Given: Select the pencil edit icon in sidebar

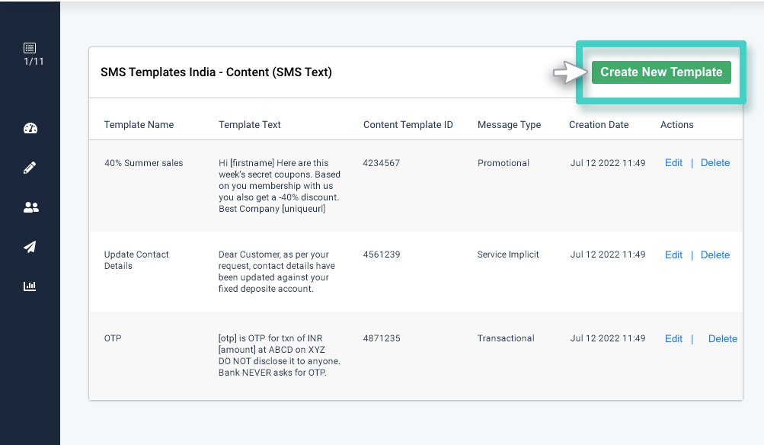Looking at the screenshot, I should (x=30, y=168).
